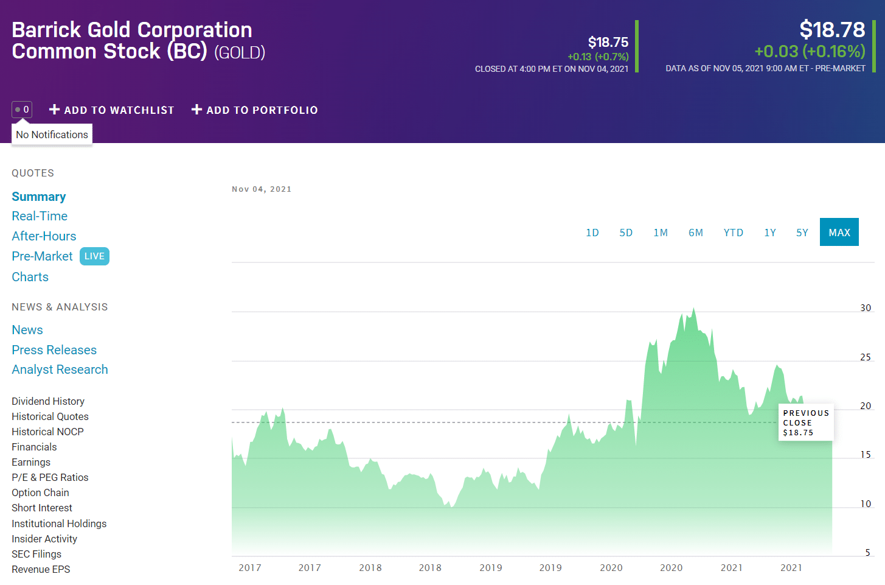Add stock to portfolio
The height and width of the screenshot is (585, 885).
(254, 110)
